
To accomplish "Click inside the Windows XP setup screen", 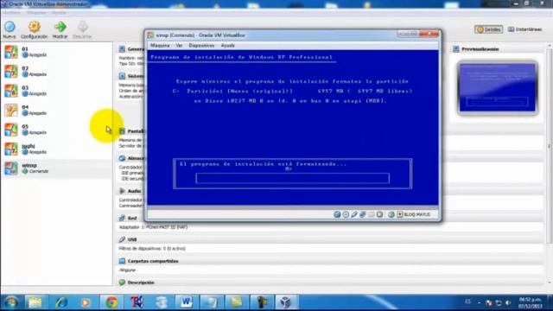I will click(293, 127).
